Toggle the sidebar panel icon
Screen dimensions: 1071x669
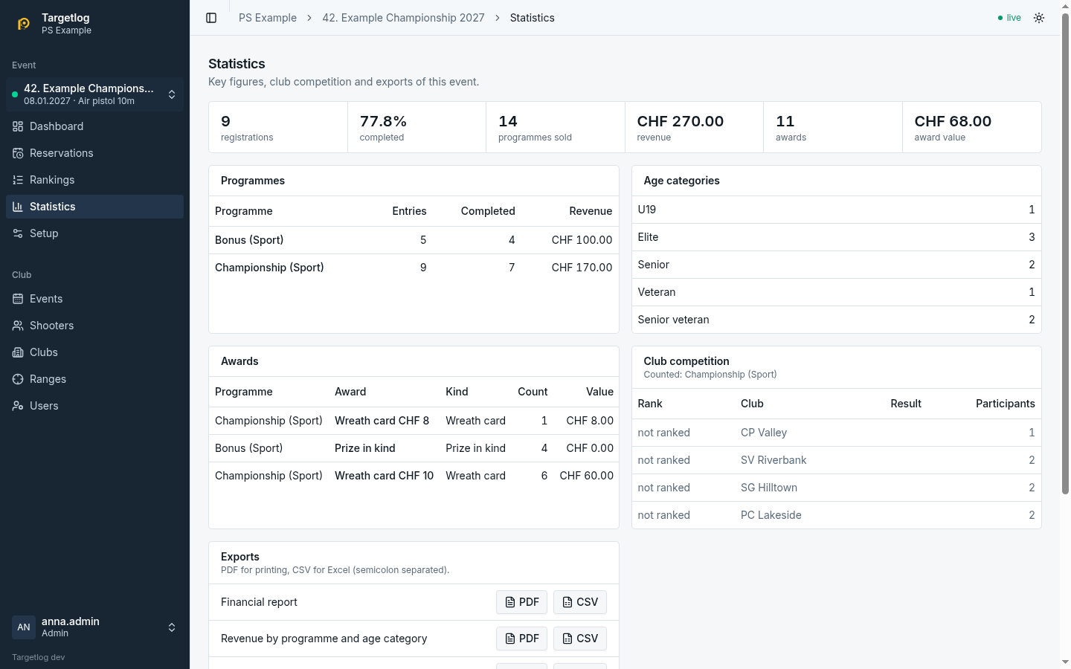211,18
